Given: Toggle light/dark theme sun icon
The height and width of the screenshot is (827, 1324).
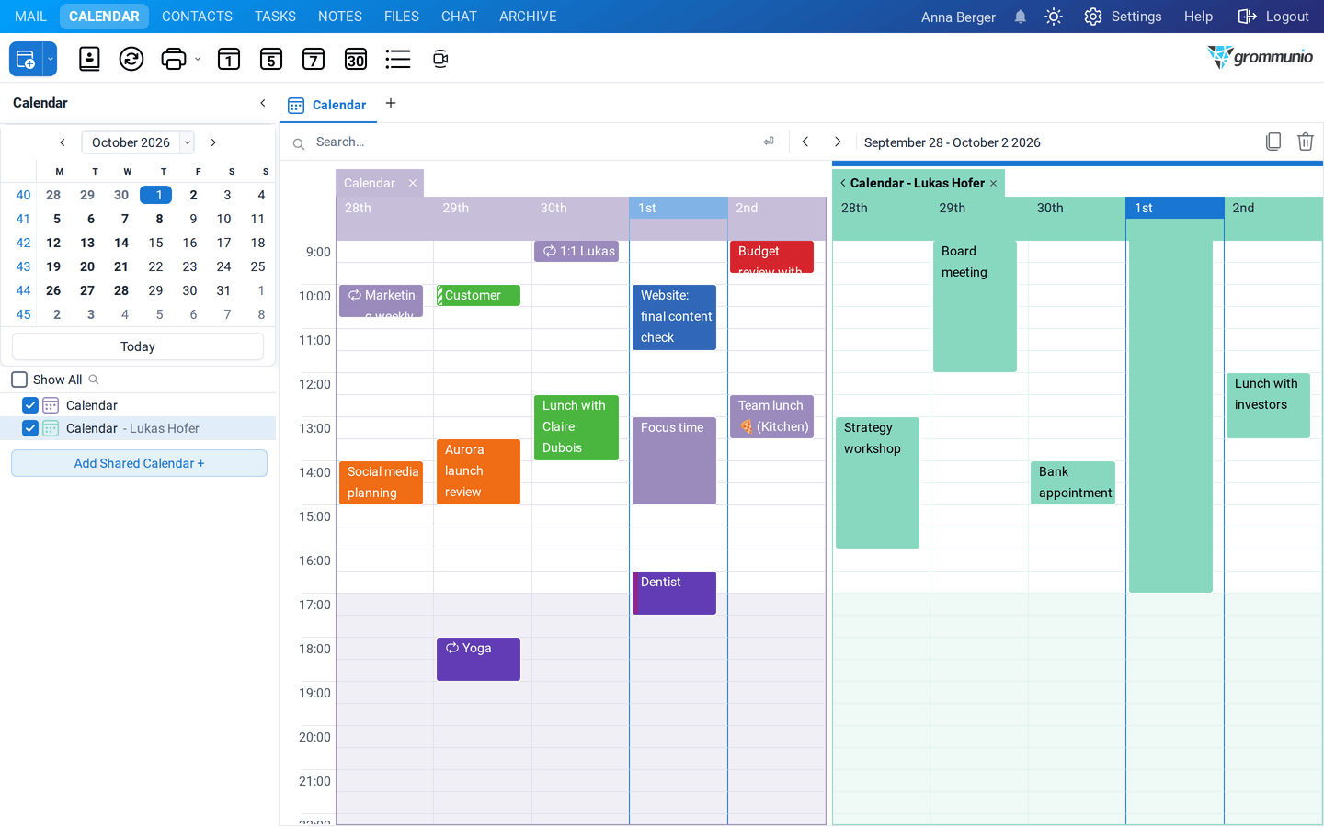Looking at the screenshot, I should (x=1054, y=17).
